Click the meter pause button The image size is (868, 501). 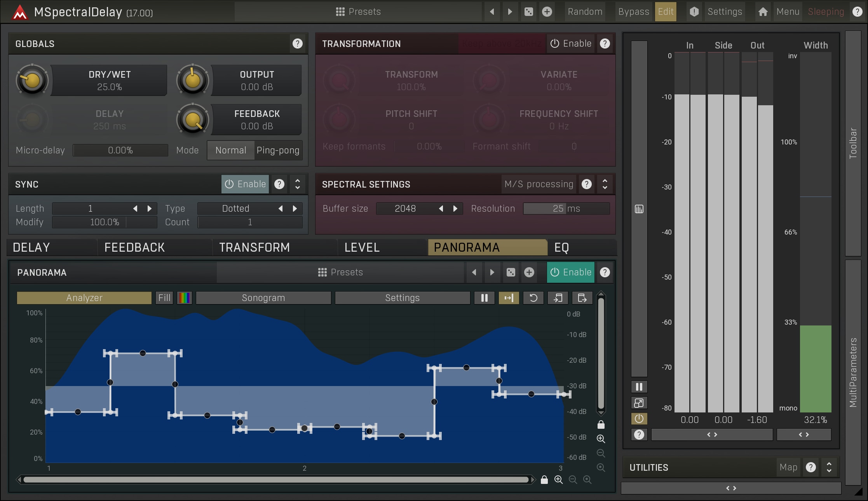coord(639,387)
